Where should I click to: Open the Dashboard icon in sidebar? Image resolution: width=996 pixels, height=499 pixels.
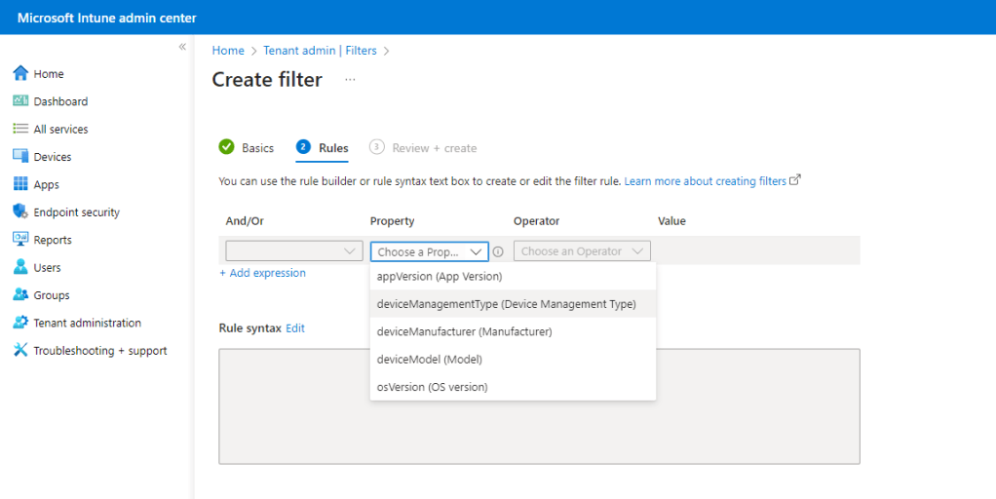click(20, 101)
